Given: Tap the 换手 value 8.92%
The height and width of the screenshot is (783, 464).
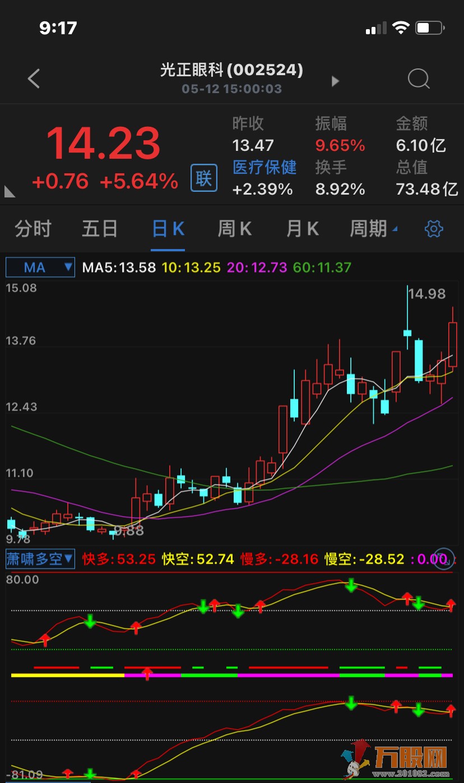Looking at the screenshot, I should tap(340, 190).
